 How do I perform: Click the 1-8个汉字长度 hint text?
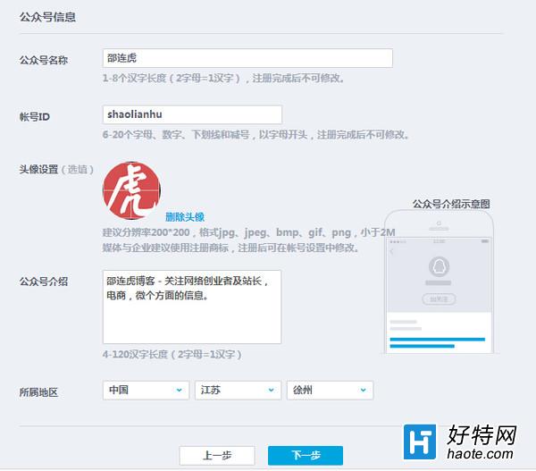pos(223,79)
